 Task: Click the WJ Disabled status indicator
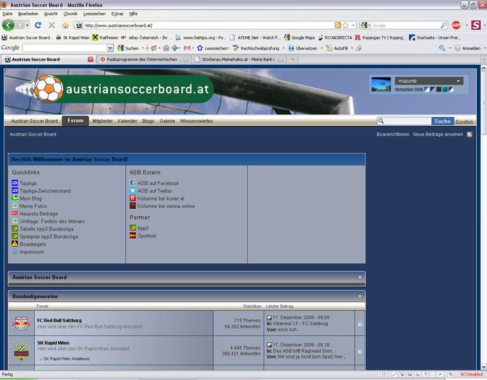[x=471, y=374]
